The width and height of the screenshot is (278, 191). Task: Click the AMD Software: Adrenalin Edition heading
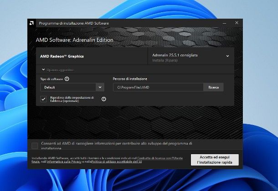pos(74,40)
